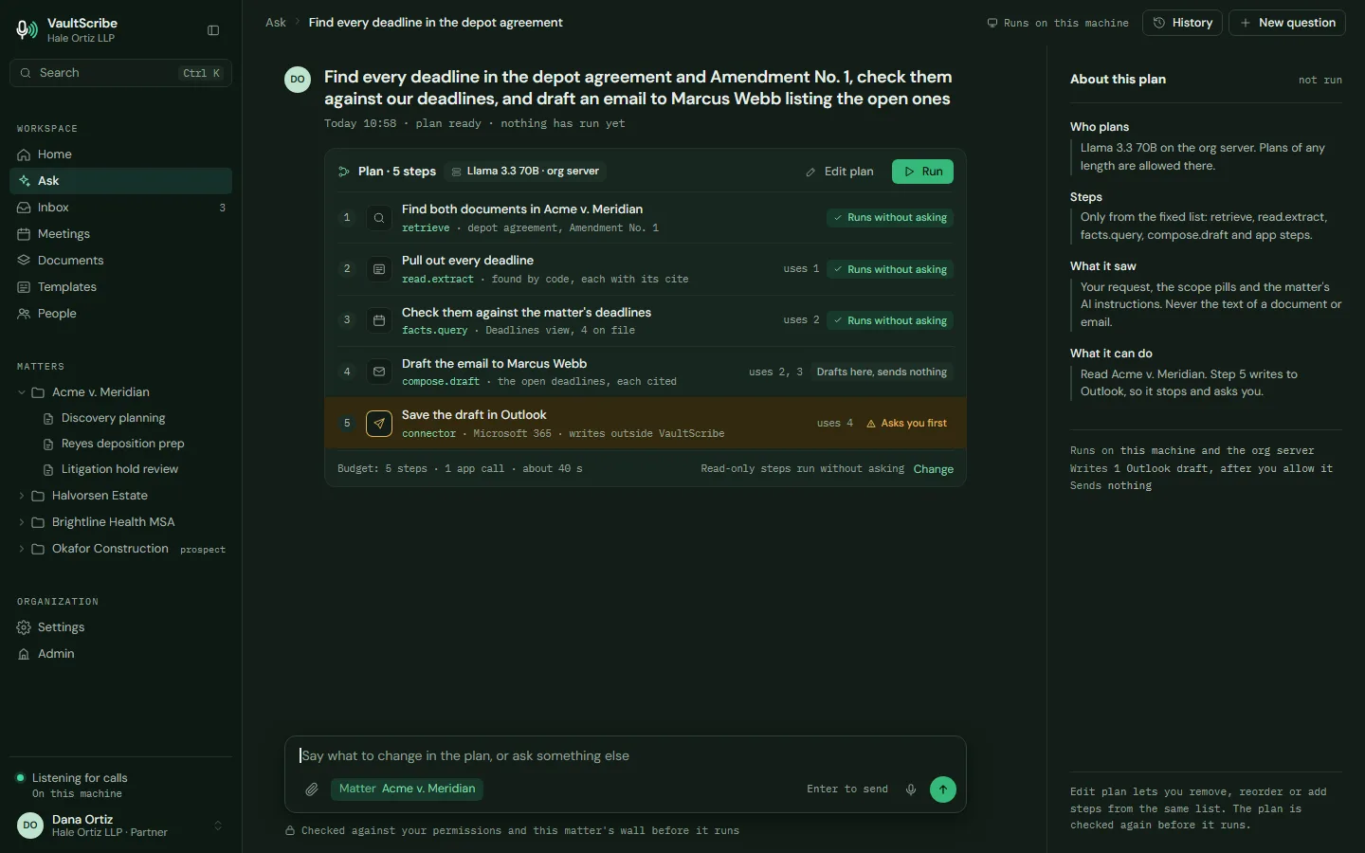Open organization Settings
This screenshot has height=853, width=1365.
tap(120, 627)
